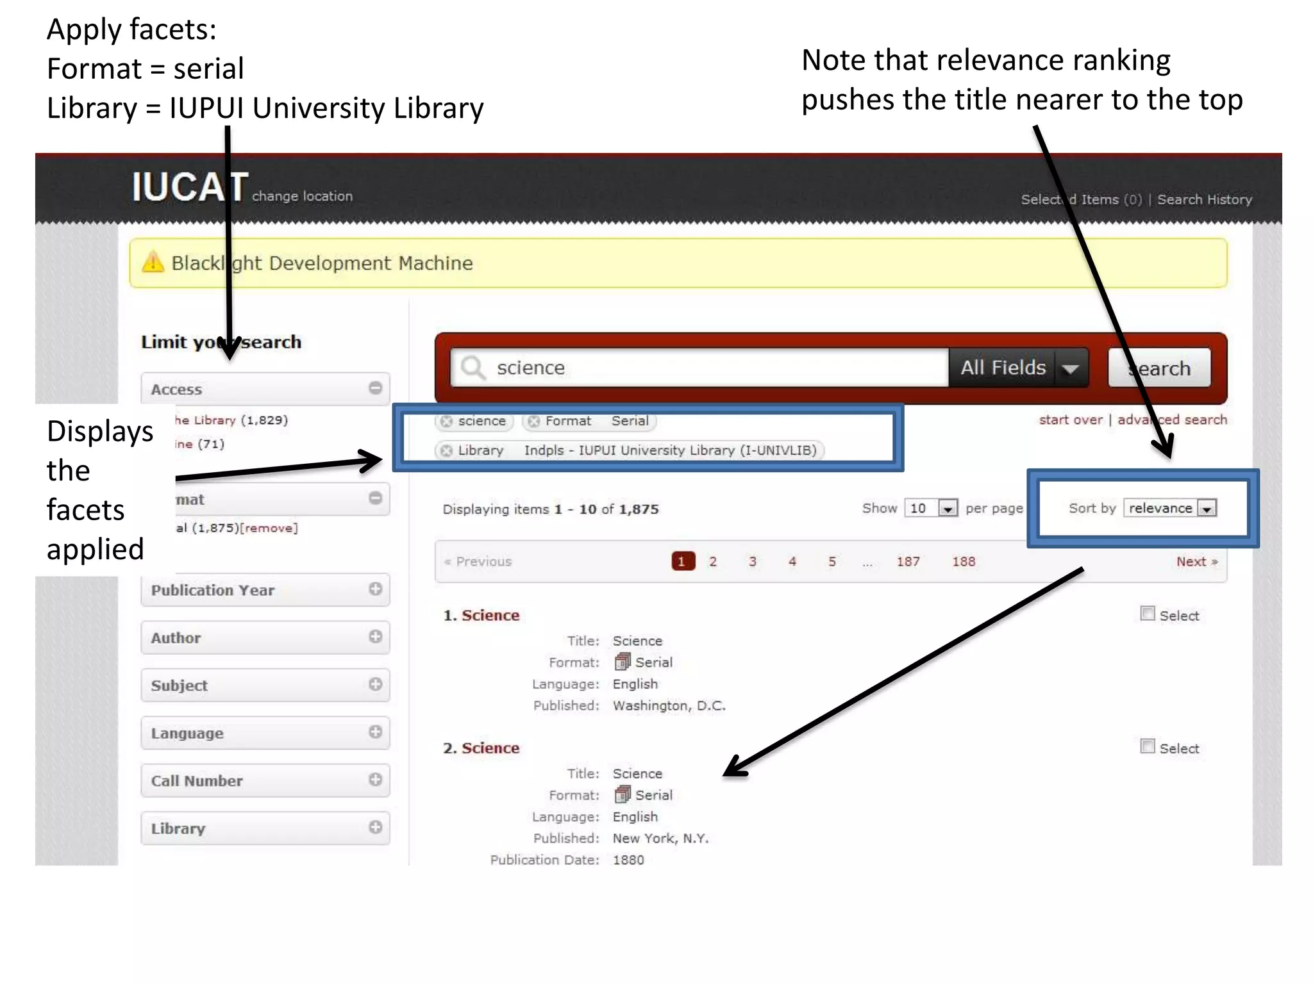Go to results page 3
The image size is (1313, 984).
pos(752,561)
